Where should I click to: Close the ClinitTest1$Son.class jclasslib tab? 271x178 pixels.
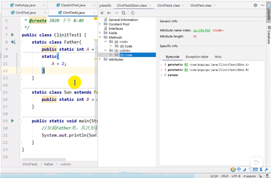[150, 6]
